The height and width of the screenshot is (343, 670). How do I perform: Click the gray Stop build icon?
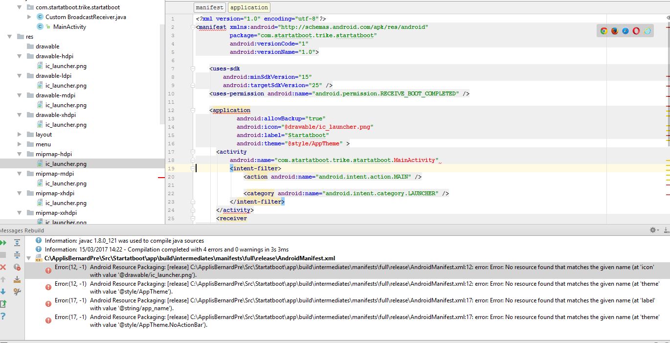click(3, 255)
